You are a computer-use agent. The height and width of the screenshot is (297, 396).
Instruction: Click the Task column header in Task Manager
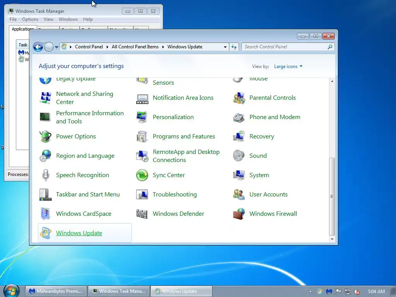[x=23, y=45]
